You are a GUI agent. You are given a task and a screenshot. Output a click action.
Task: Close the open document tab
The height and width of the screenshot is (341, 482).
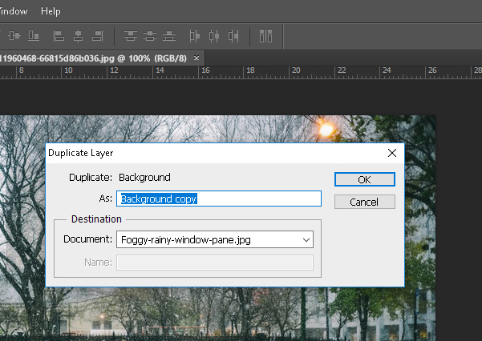pyautogui.click(x=196, y=58)
